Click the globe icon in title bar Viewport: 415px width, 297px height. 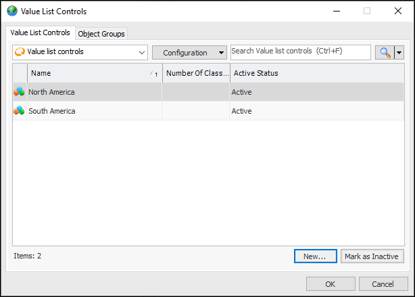[12, 11]
